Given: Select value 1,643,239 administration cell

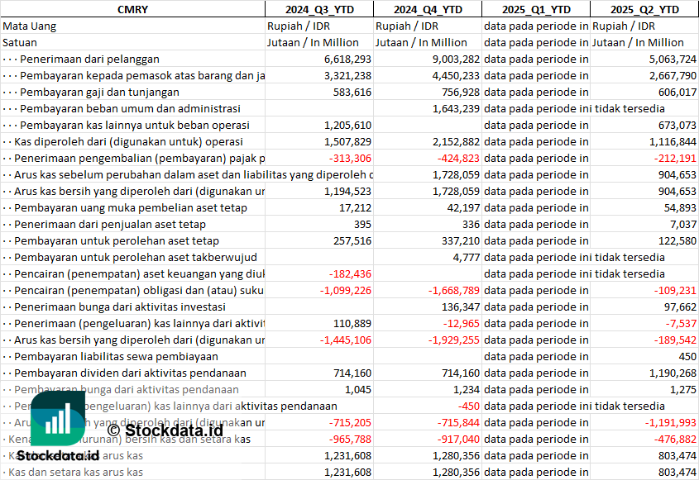Looking at the screenshot, I should [x=428, y=109].
